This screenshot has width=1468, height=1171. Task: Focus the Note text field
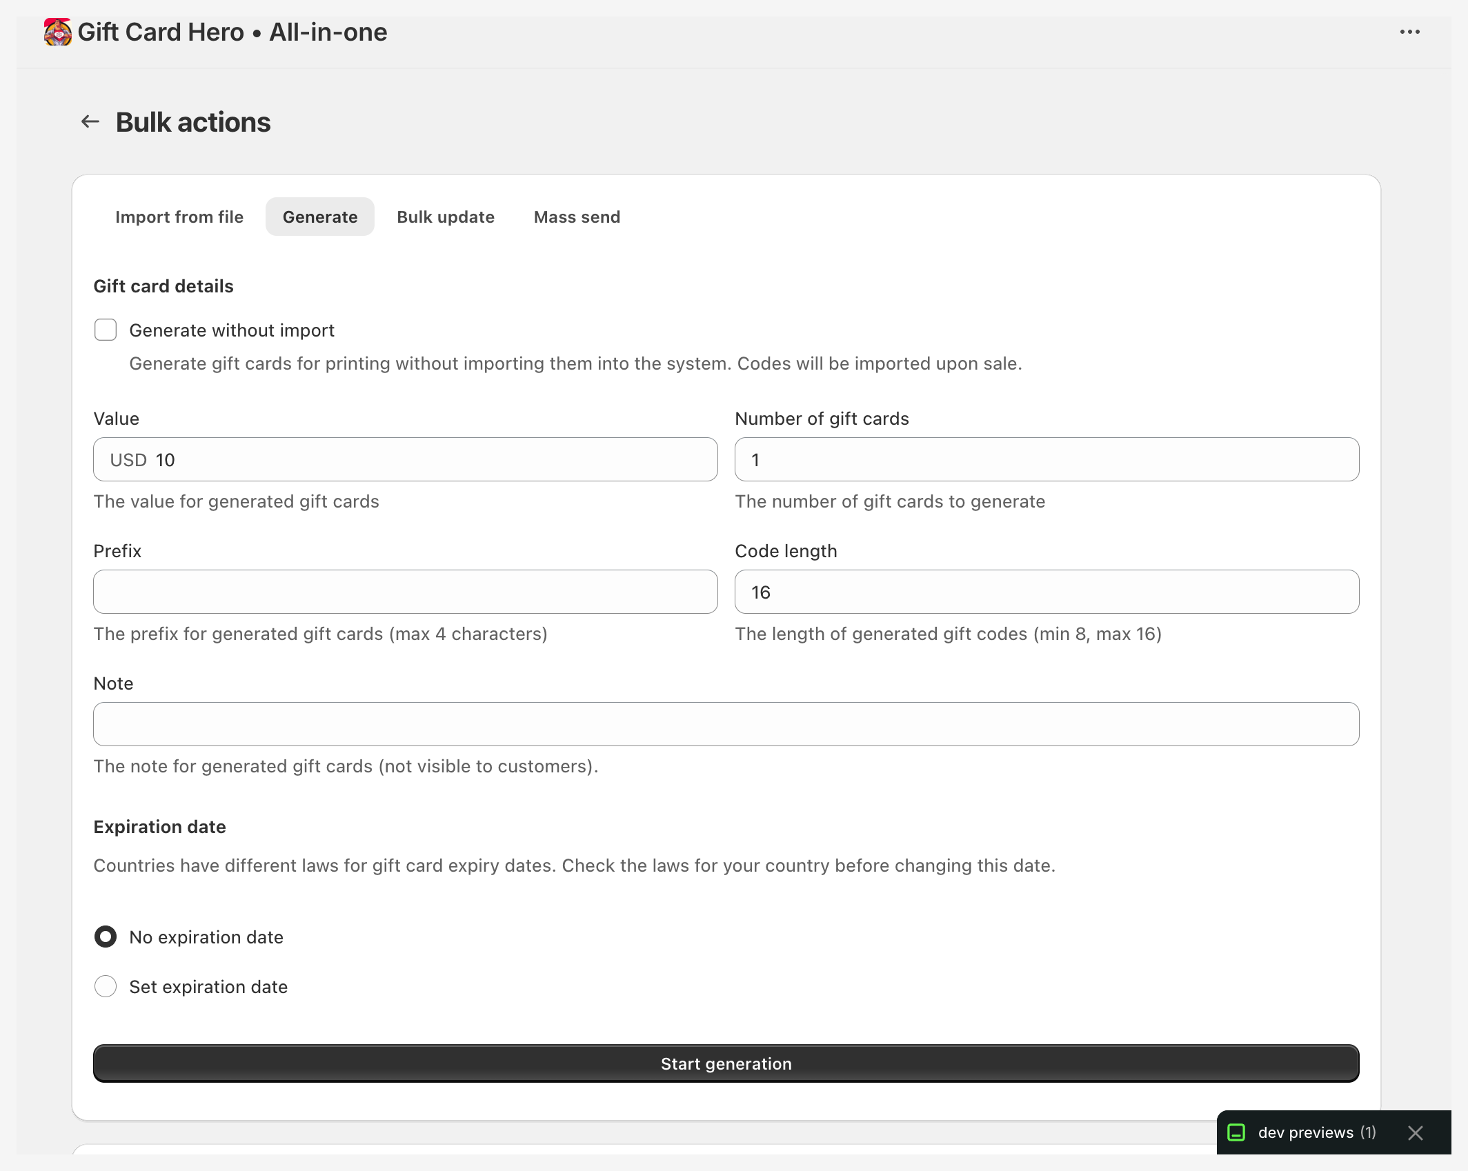726,725
